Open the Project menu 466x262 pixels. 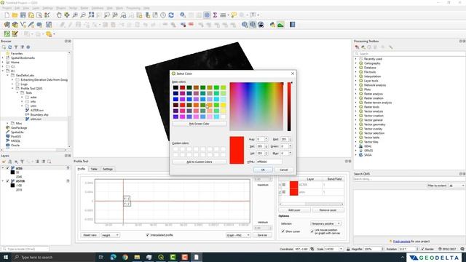(x=7, y=8)
